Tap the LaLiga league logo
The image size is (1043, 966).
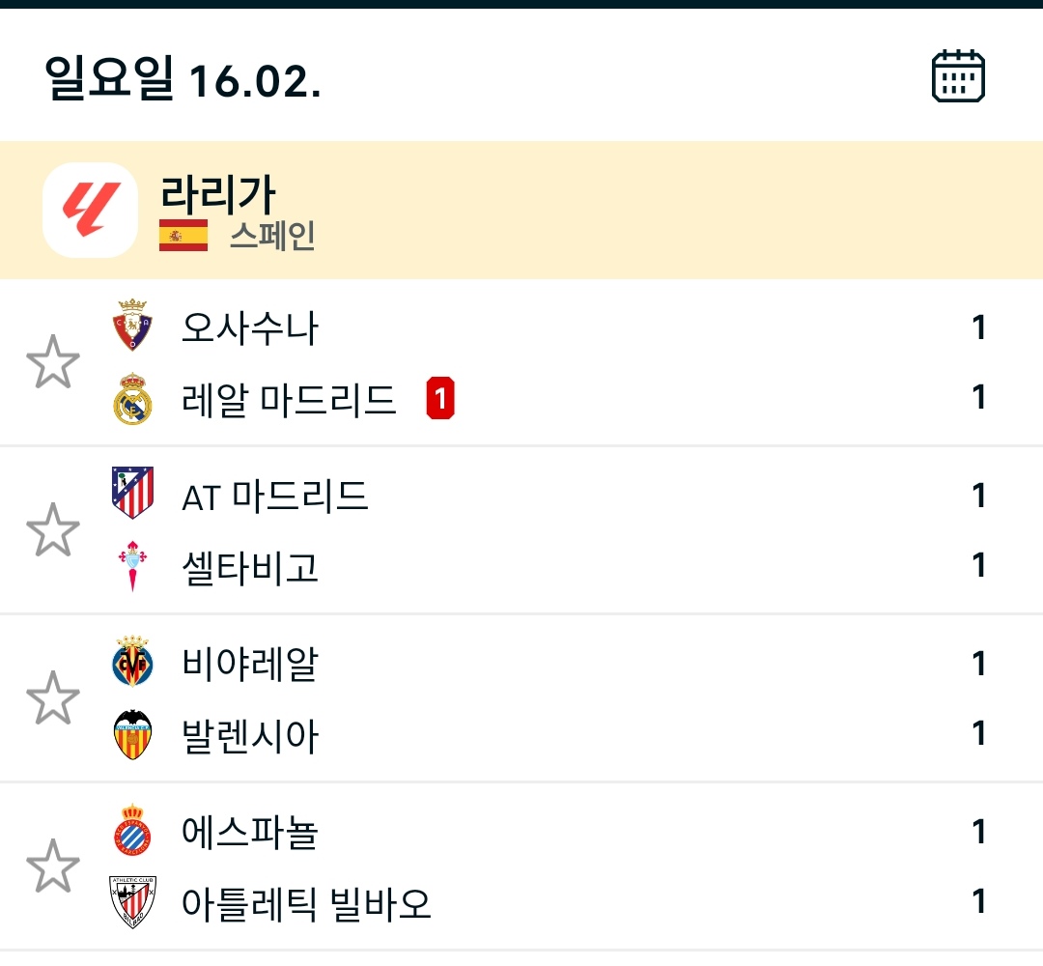[90, 210]
